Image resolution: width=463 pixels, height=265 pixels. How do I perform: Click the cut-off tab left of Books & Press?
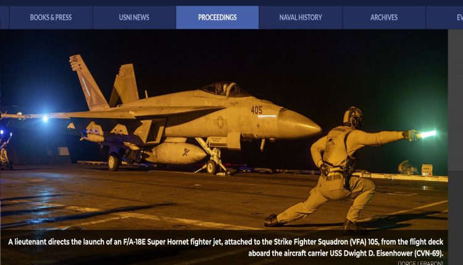pos(4,17)
